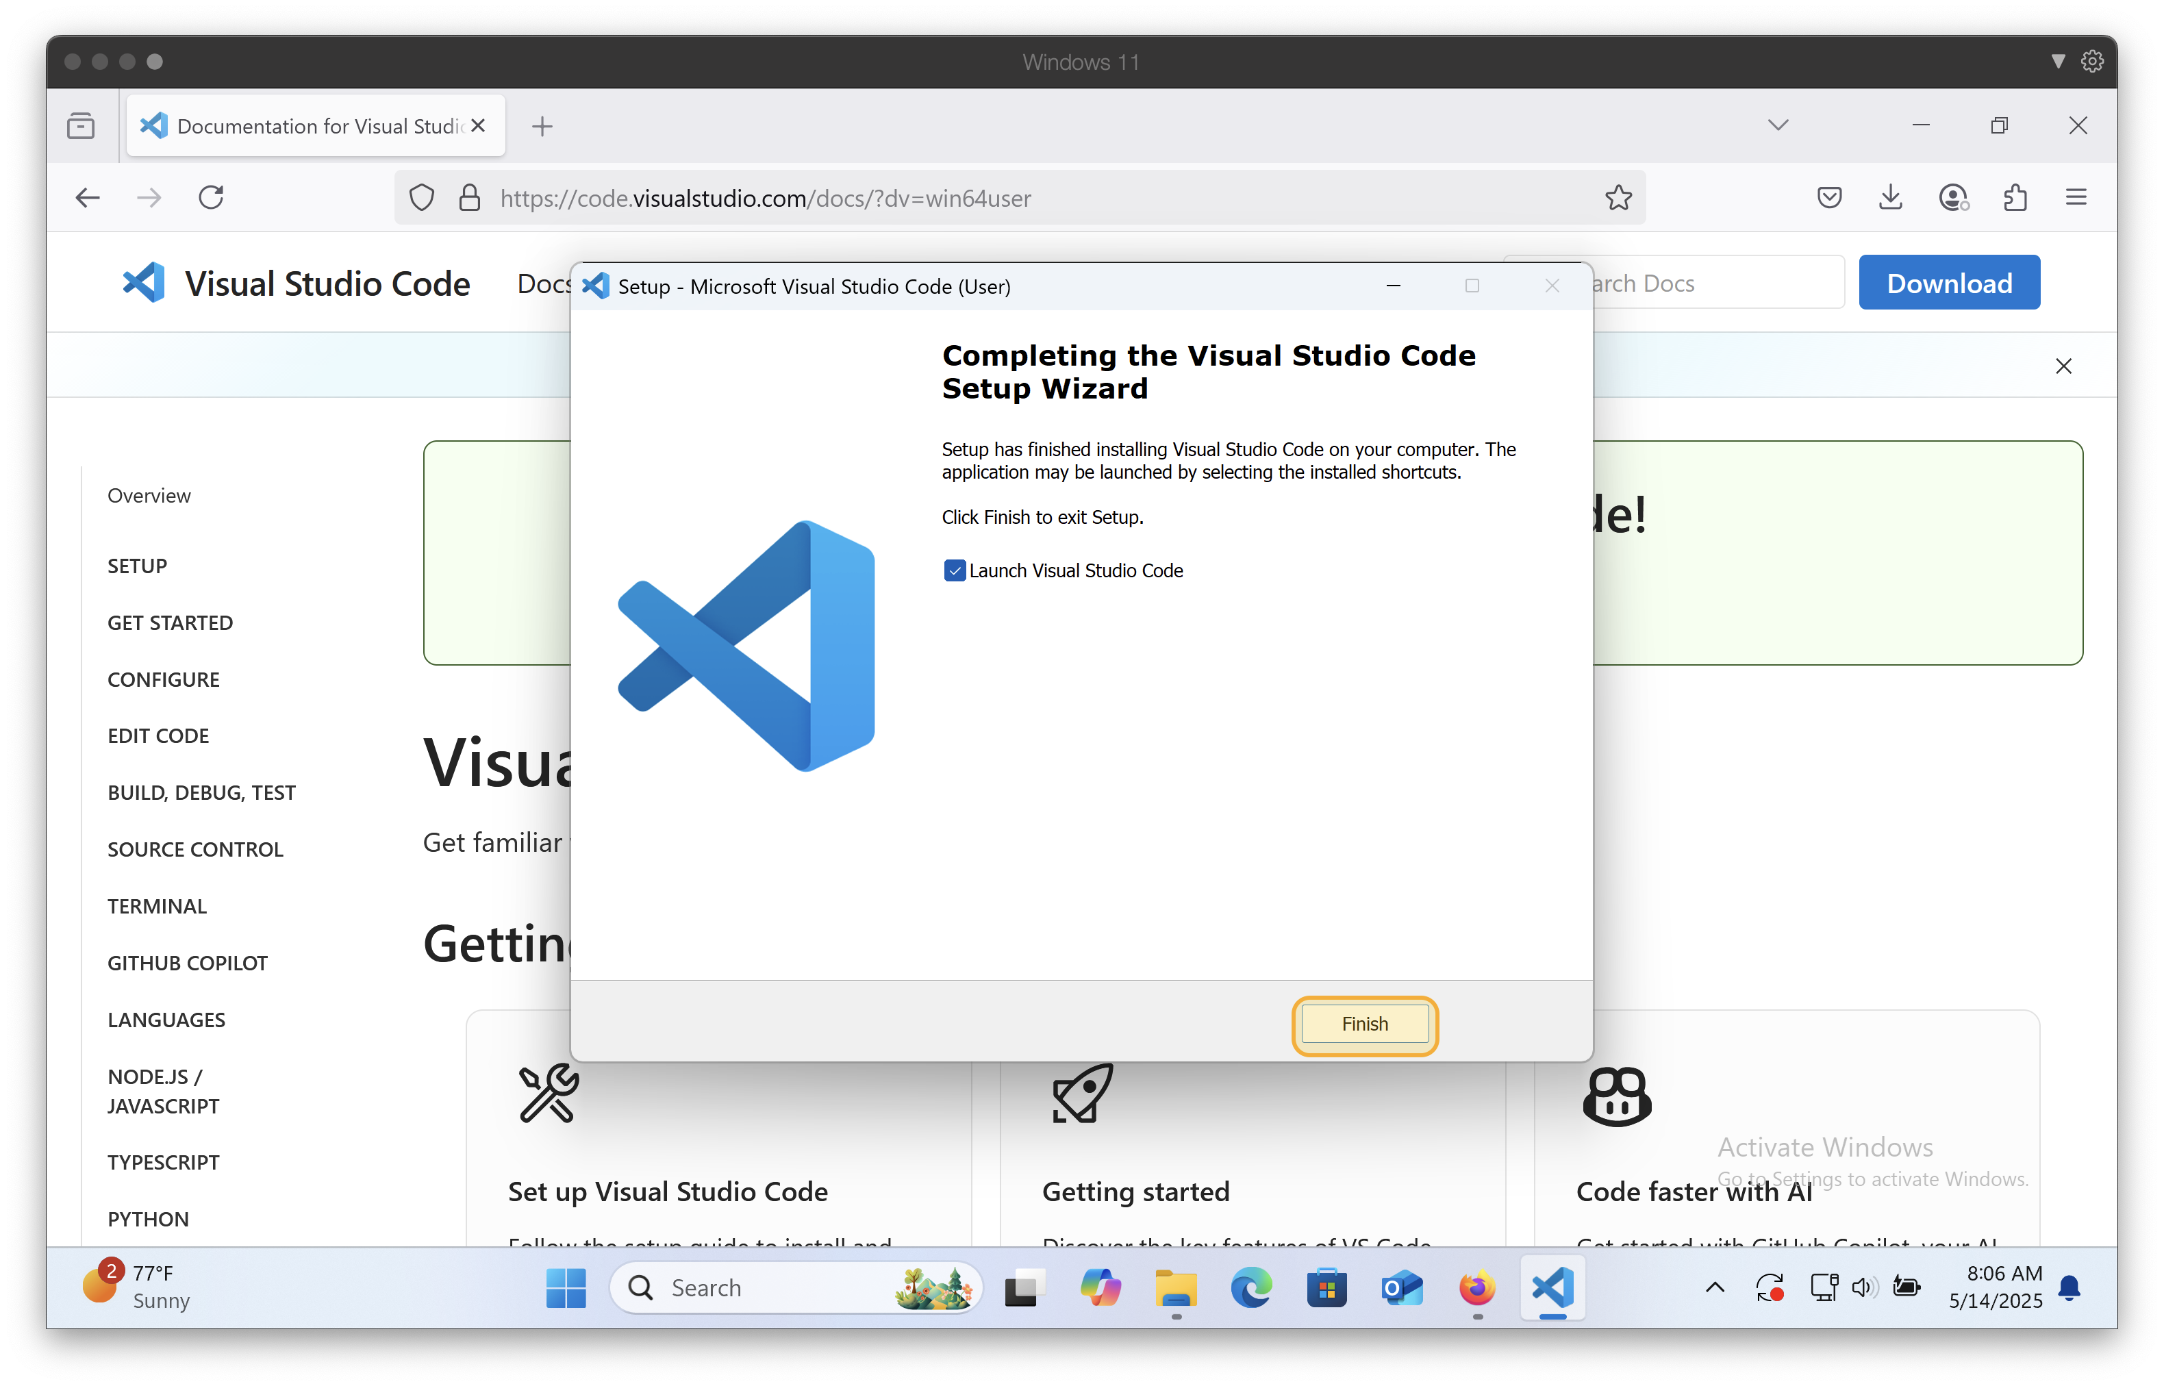Open the weather widget showing 77°F
The height and width of the screenshot is (1386, 2164).
coord(137,1286)
